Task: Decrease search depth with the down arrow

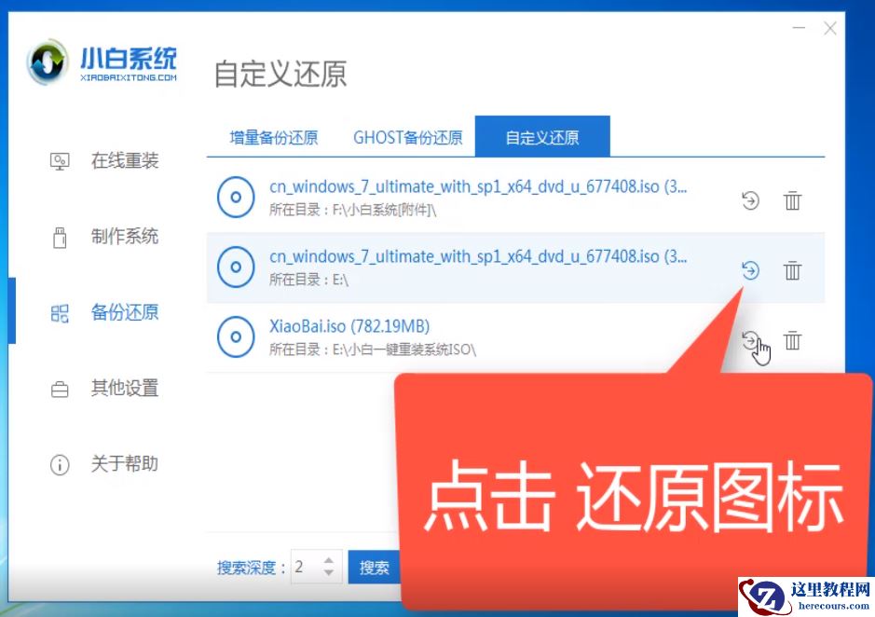Action: 328,571
